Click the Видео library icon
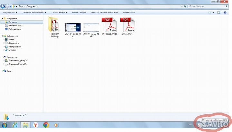The width and height of the screenshot is (232, 132). (x=6, y=40)
